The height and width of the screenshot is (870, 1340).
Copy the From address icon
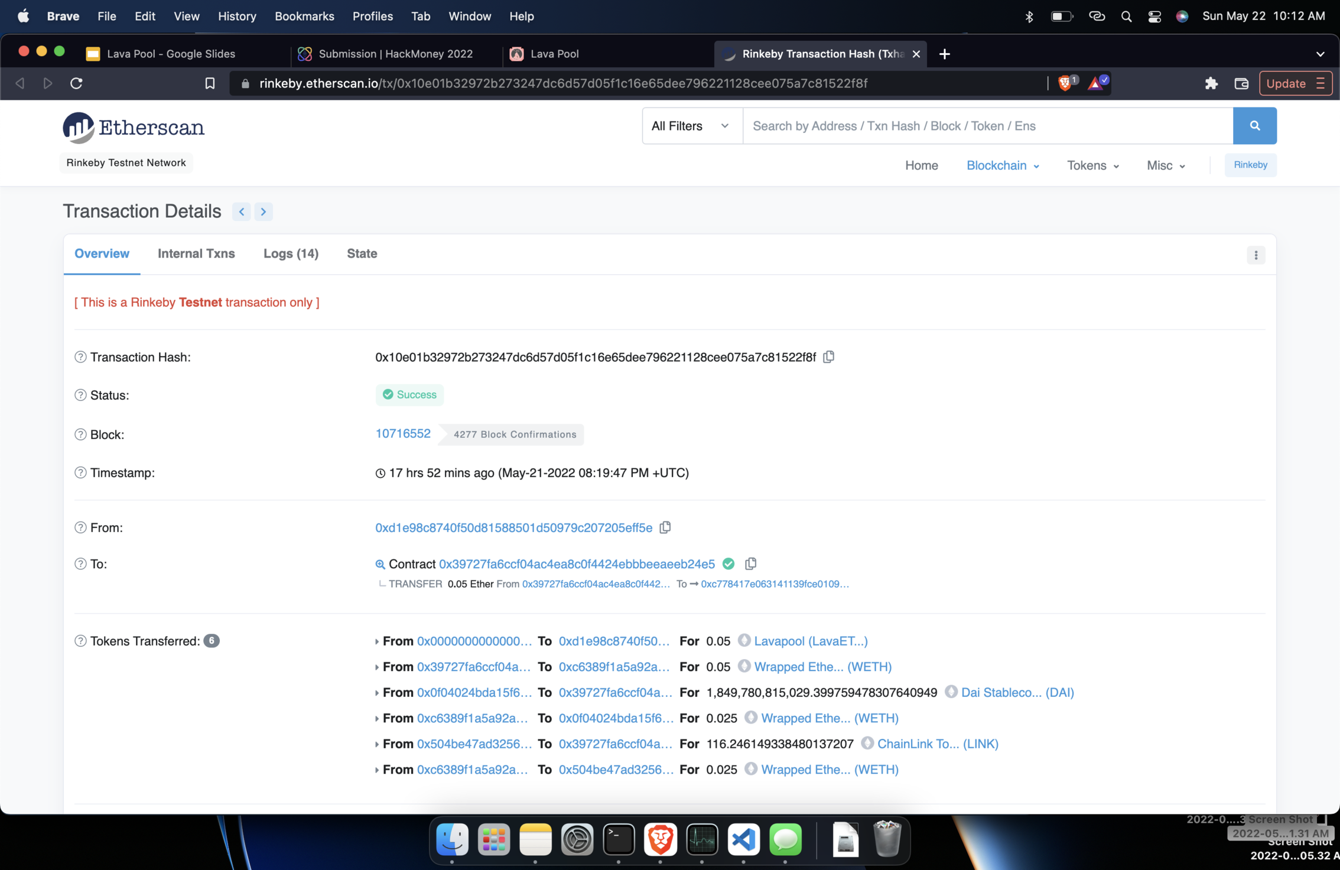(x=665, y=527)
